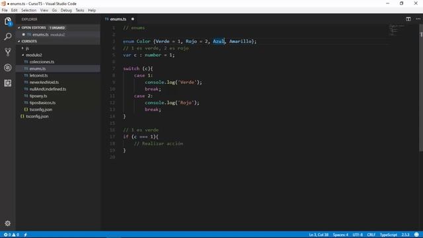
Task: Click the feedback smiley in status bar
Action: point(416,235)
